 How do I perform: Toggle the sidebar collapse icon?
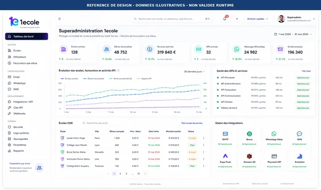pos(60,19)
